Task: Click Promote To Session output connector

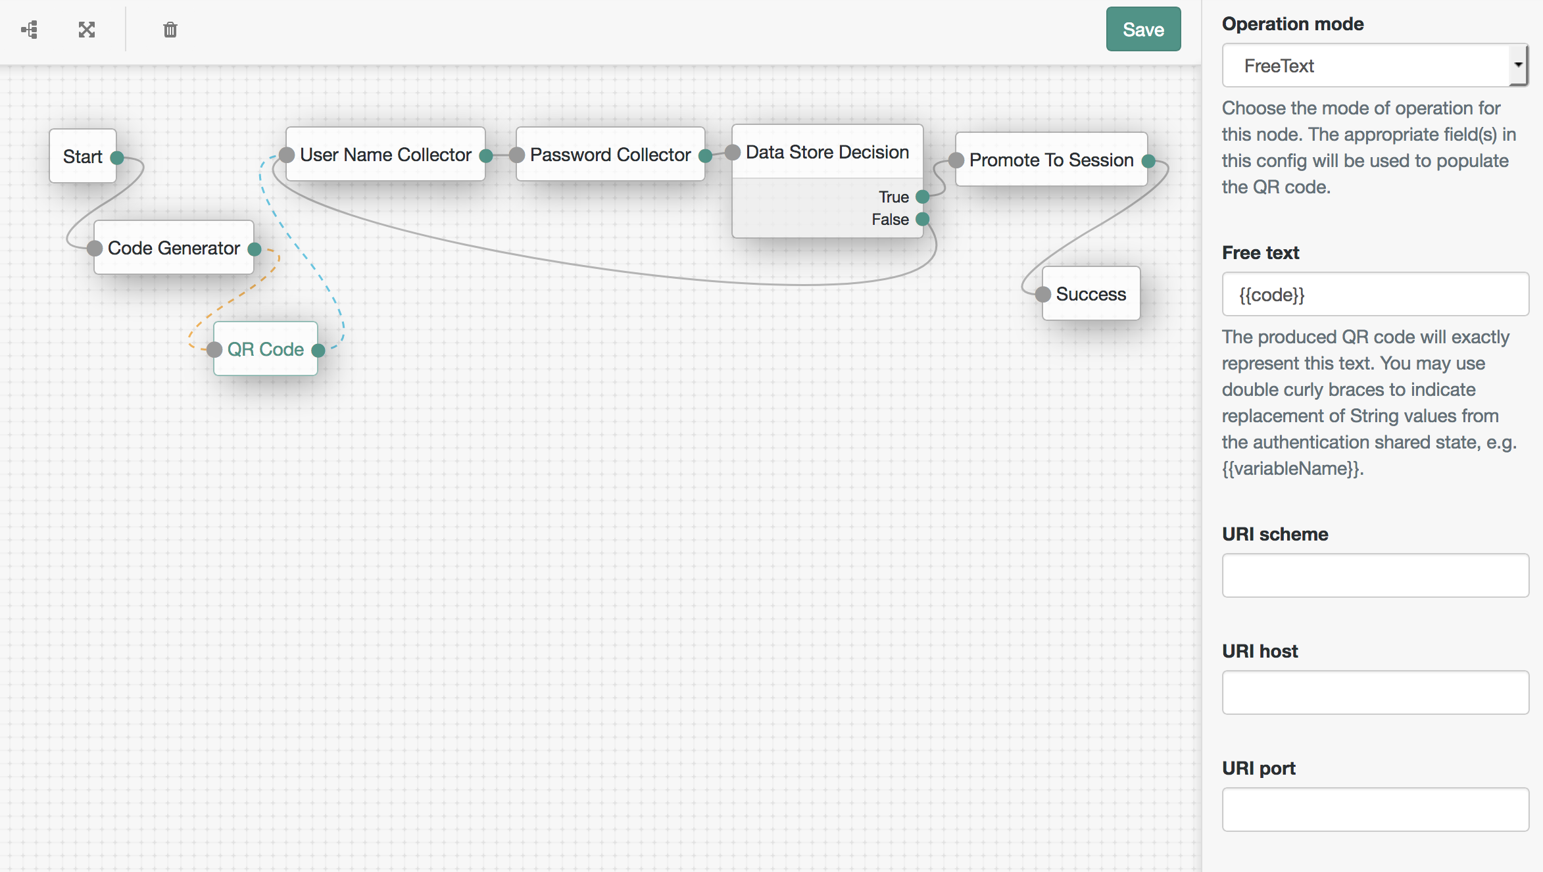Action: pos(1148,161)
